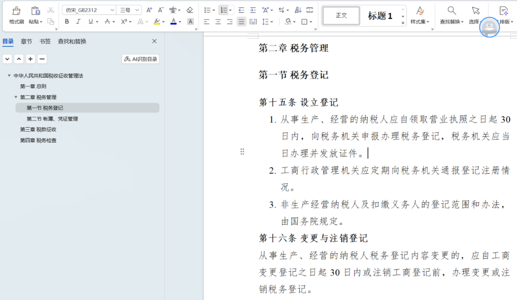The width and height of the screenshot is (517, 300).
Task: Click the numbered list icon
Action: coord(224,10)
